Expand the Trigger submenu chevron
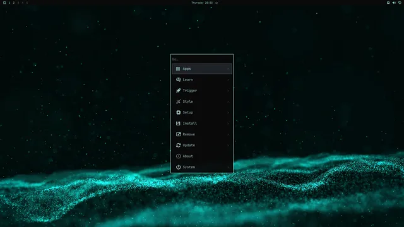404x227 pixels. click(228, 91)
